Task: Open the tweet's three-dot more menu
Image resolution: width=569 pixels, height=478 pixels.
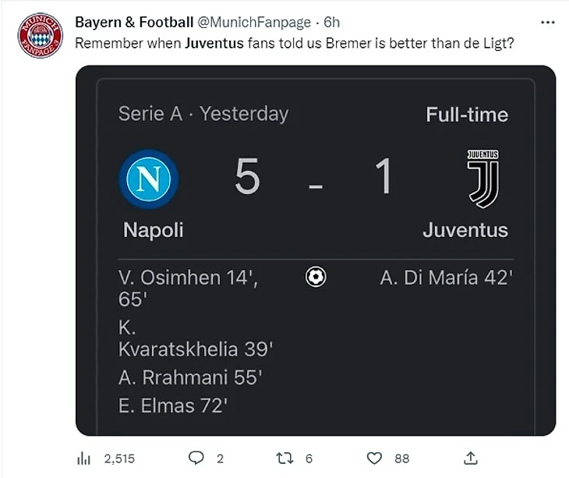Action: pyautogui.click(x=548, y=23)
